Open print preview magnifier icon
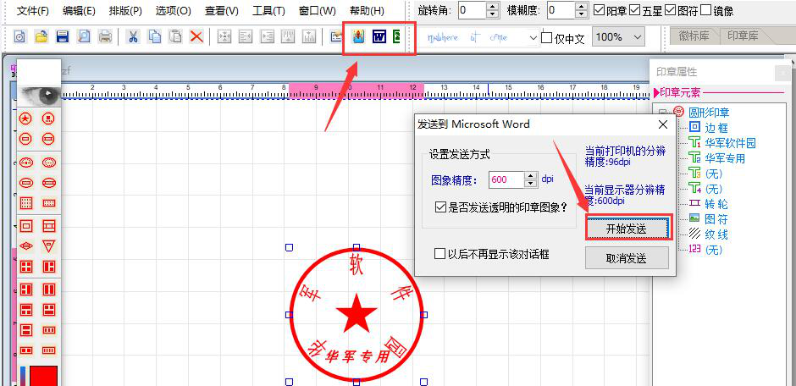796x386 pixels. click(84, 36)
